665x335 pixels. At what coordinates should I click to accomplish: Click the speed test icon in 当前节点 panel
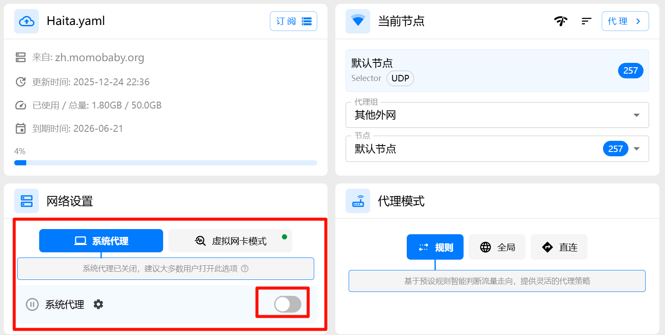point(561,21)
